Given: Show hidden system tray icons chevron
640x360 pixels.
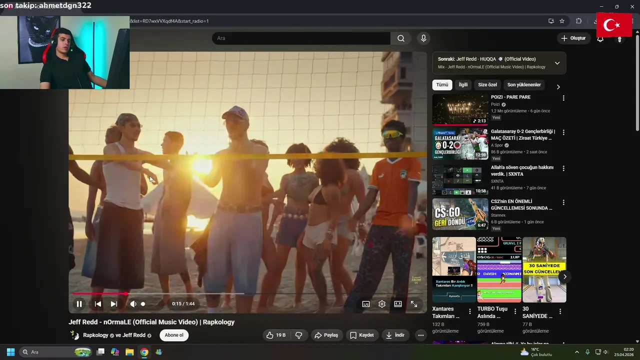Looking at the screenshot, I should pyautogui.click(x=576, y=352).
